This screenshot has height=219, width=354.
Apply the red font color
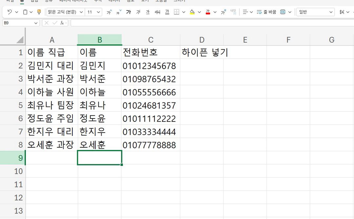point(208,12)
